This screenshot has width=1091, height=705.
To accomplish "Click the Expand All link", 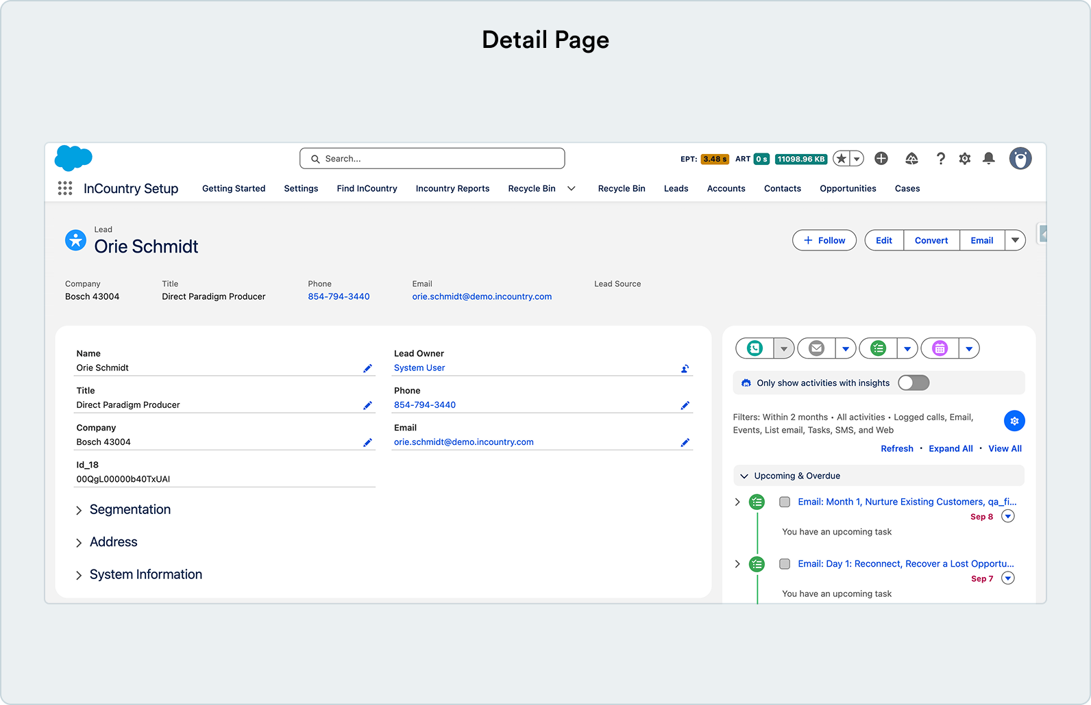I will (951, 448).
